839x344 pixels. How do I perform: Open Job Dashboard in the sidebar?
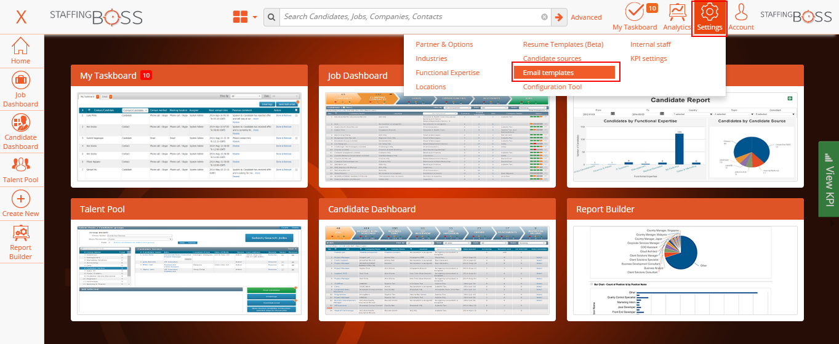click(20, 89)
